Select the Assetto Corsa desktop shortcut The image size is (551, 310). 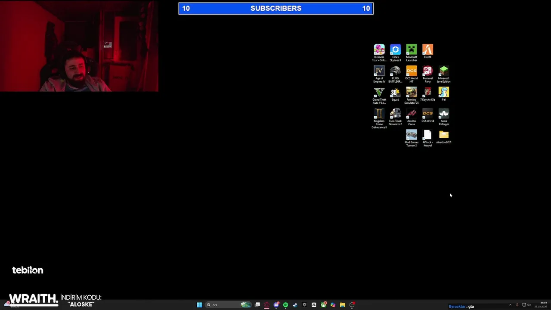pyautogui.click(x=412, y=117)
